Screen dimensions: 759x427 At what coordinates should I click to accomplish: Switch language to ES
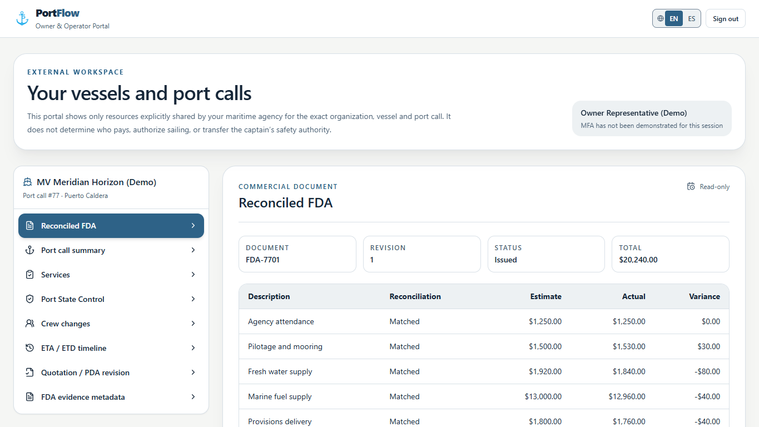click(692, 18)
